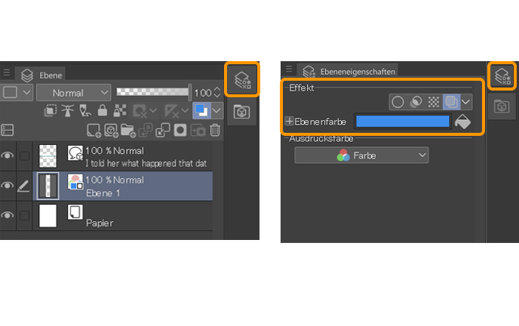Screen dimensions: 519x326
Task: Switch to the Ebene tab
Action: (41, 75)
